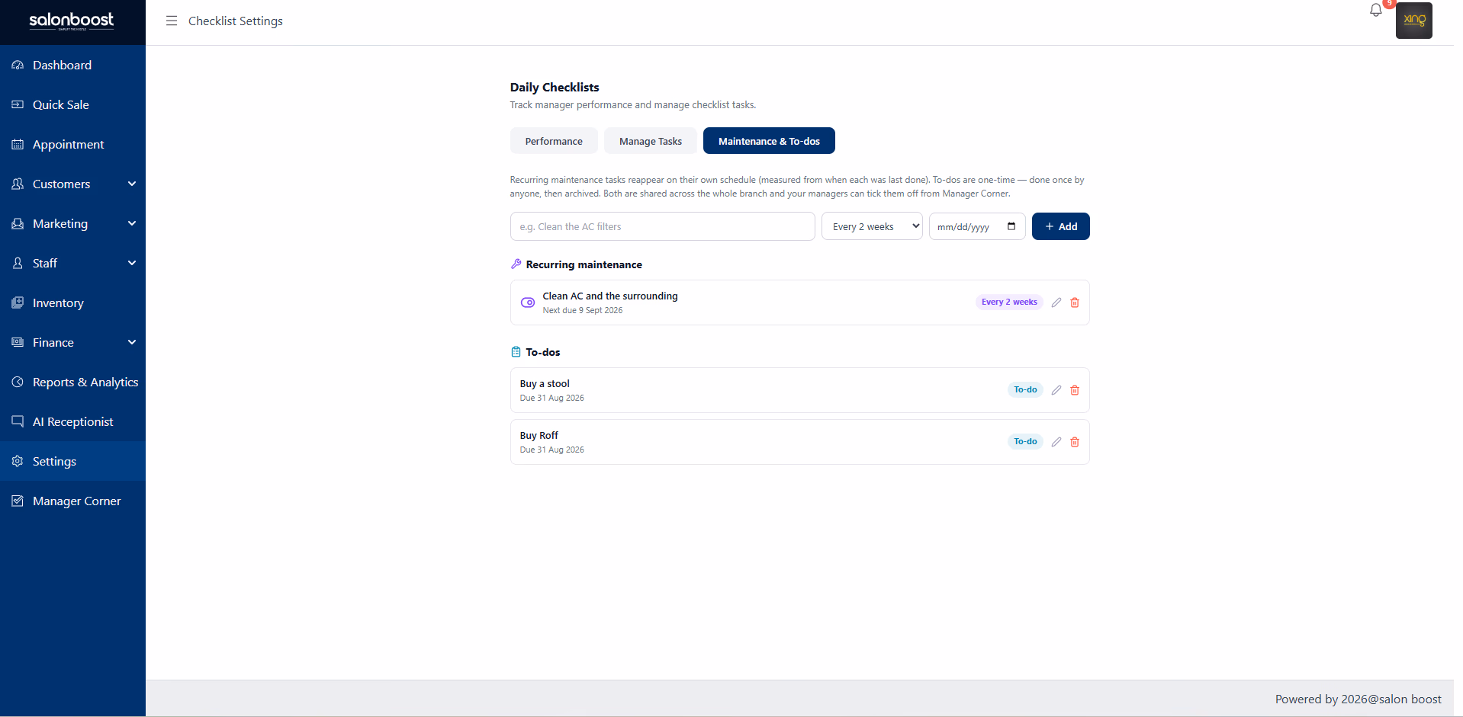Click the Recurring maintenance heading
The image size is (1463, 717).
584,264
